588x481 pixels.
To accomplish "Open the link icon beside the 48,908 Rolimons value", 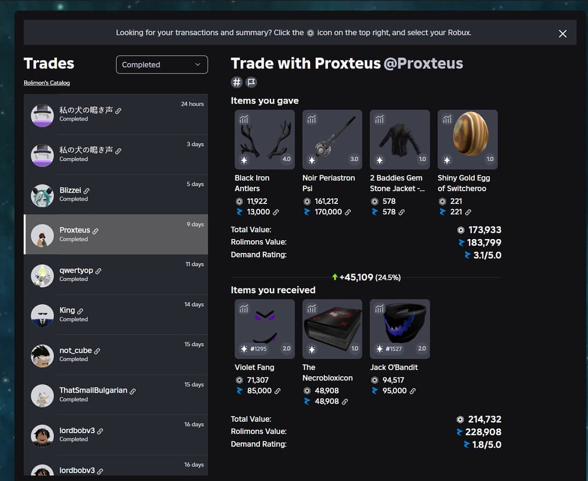I will pos(345,402).
